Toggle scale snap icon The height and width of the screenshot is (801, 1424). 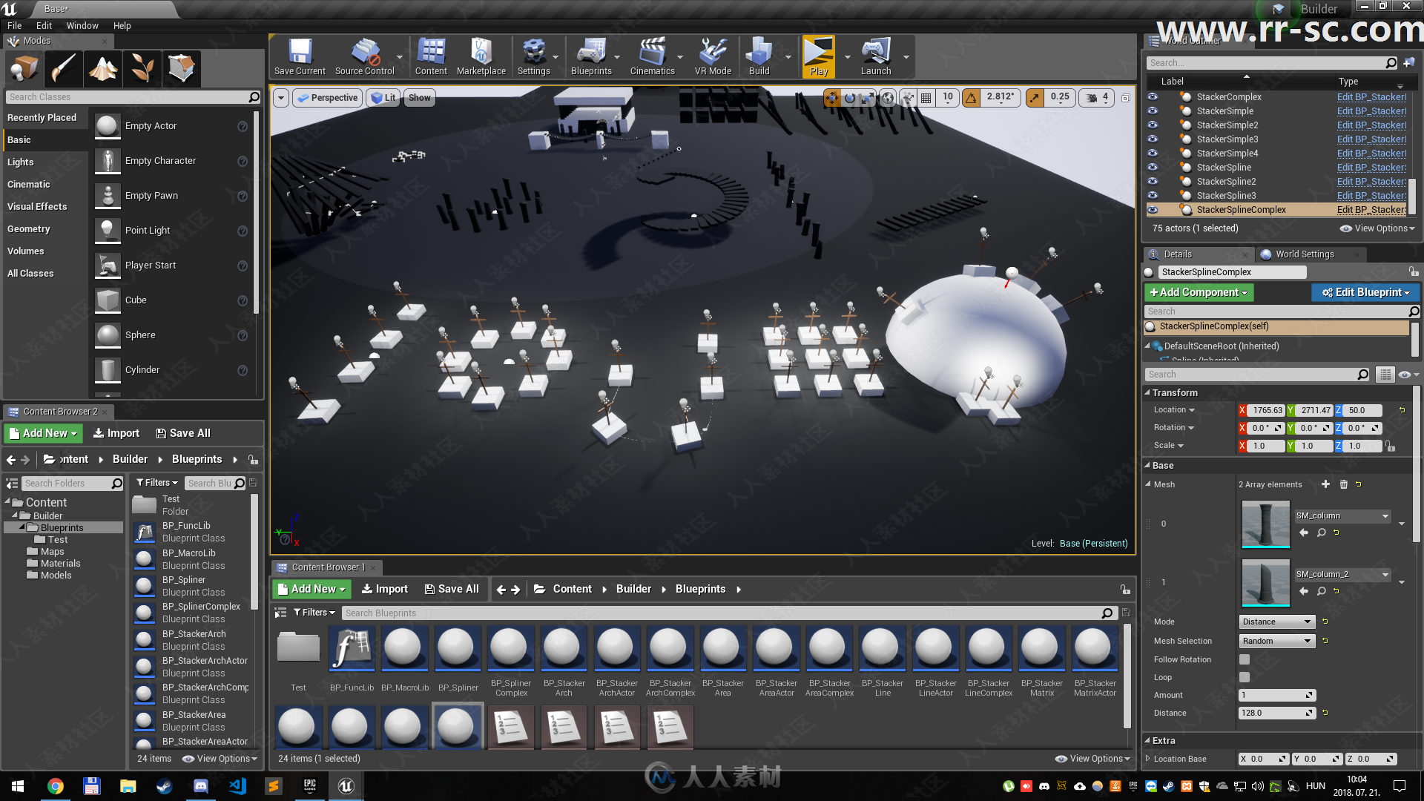[1035, 97]
